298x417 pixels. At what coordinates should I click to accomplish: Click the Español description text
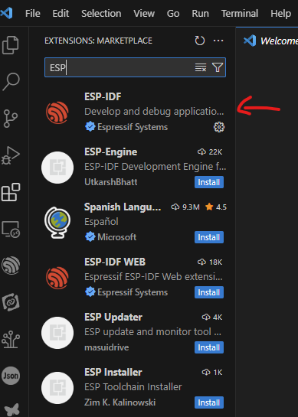pos(101,222)
